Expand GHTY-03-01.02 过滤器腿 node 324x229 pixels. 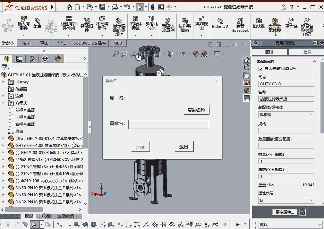click(3, 146)
